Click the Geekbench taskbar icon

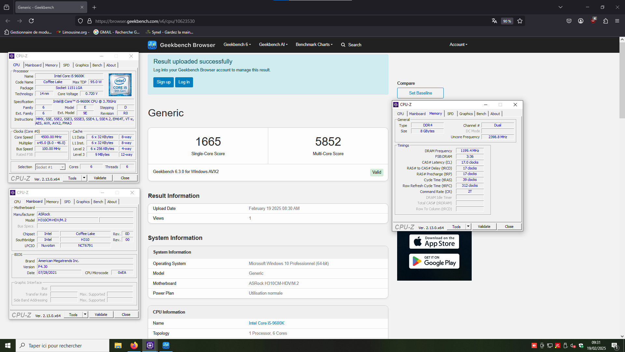(x=166, y=345)
